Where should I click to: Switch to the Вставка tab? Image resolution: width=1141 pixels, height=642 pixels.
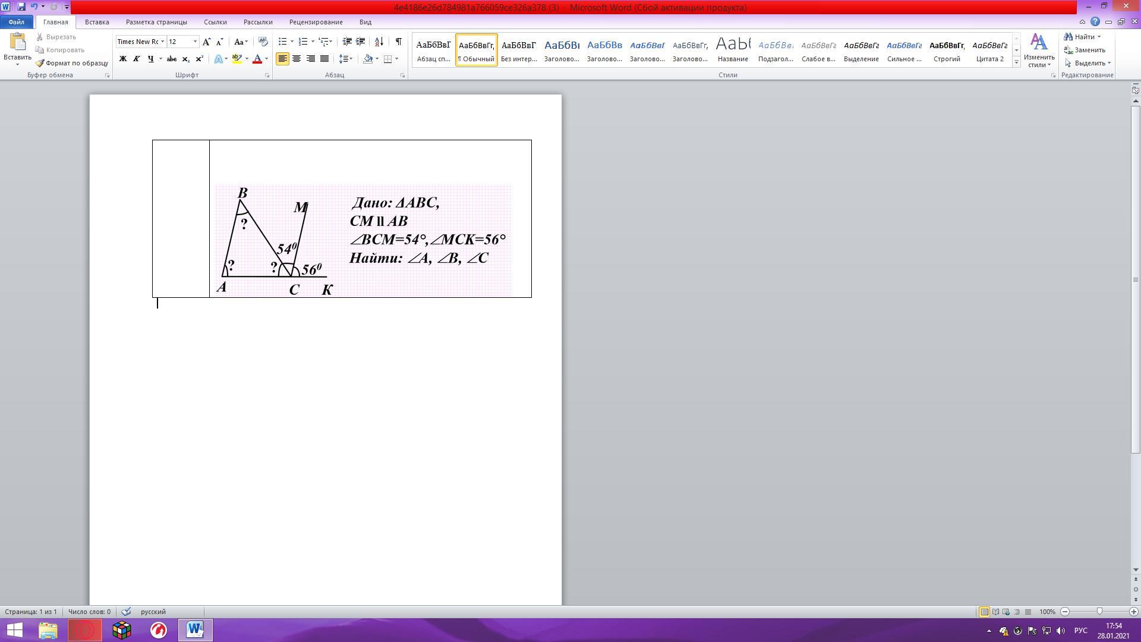[x=97, y=22]
